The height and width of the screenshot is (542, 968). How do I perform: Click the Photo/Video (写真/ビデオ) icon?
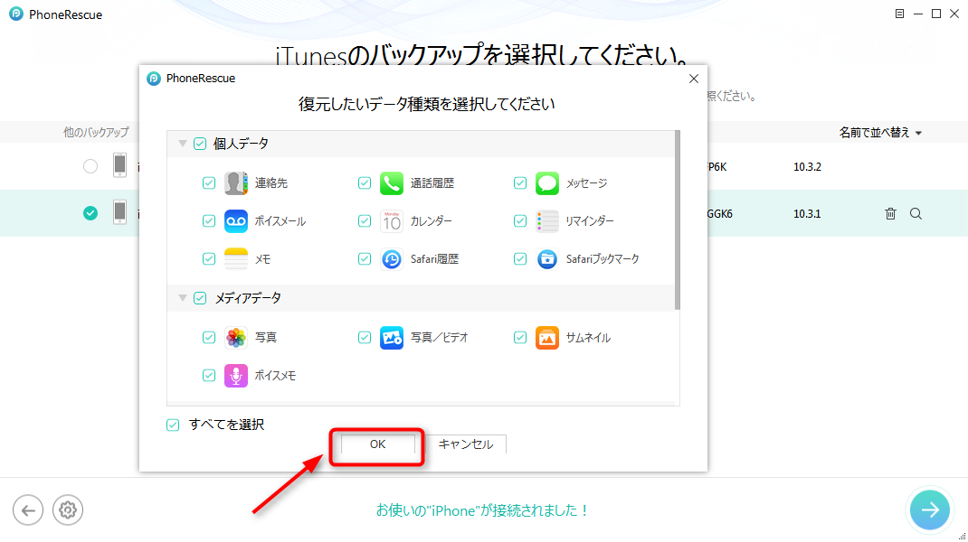392,337
